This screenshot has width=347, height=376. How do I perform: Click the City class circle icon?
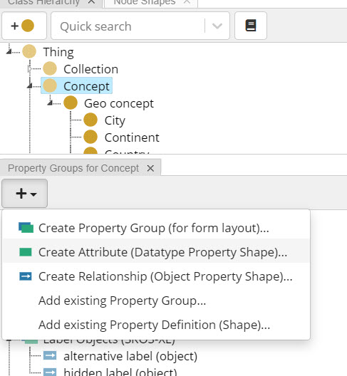(90, 120)
